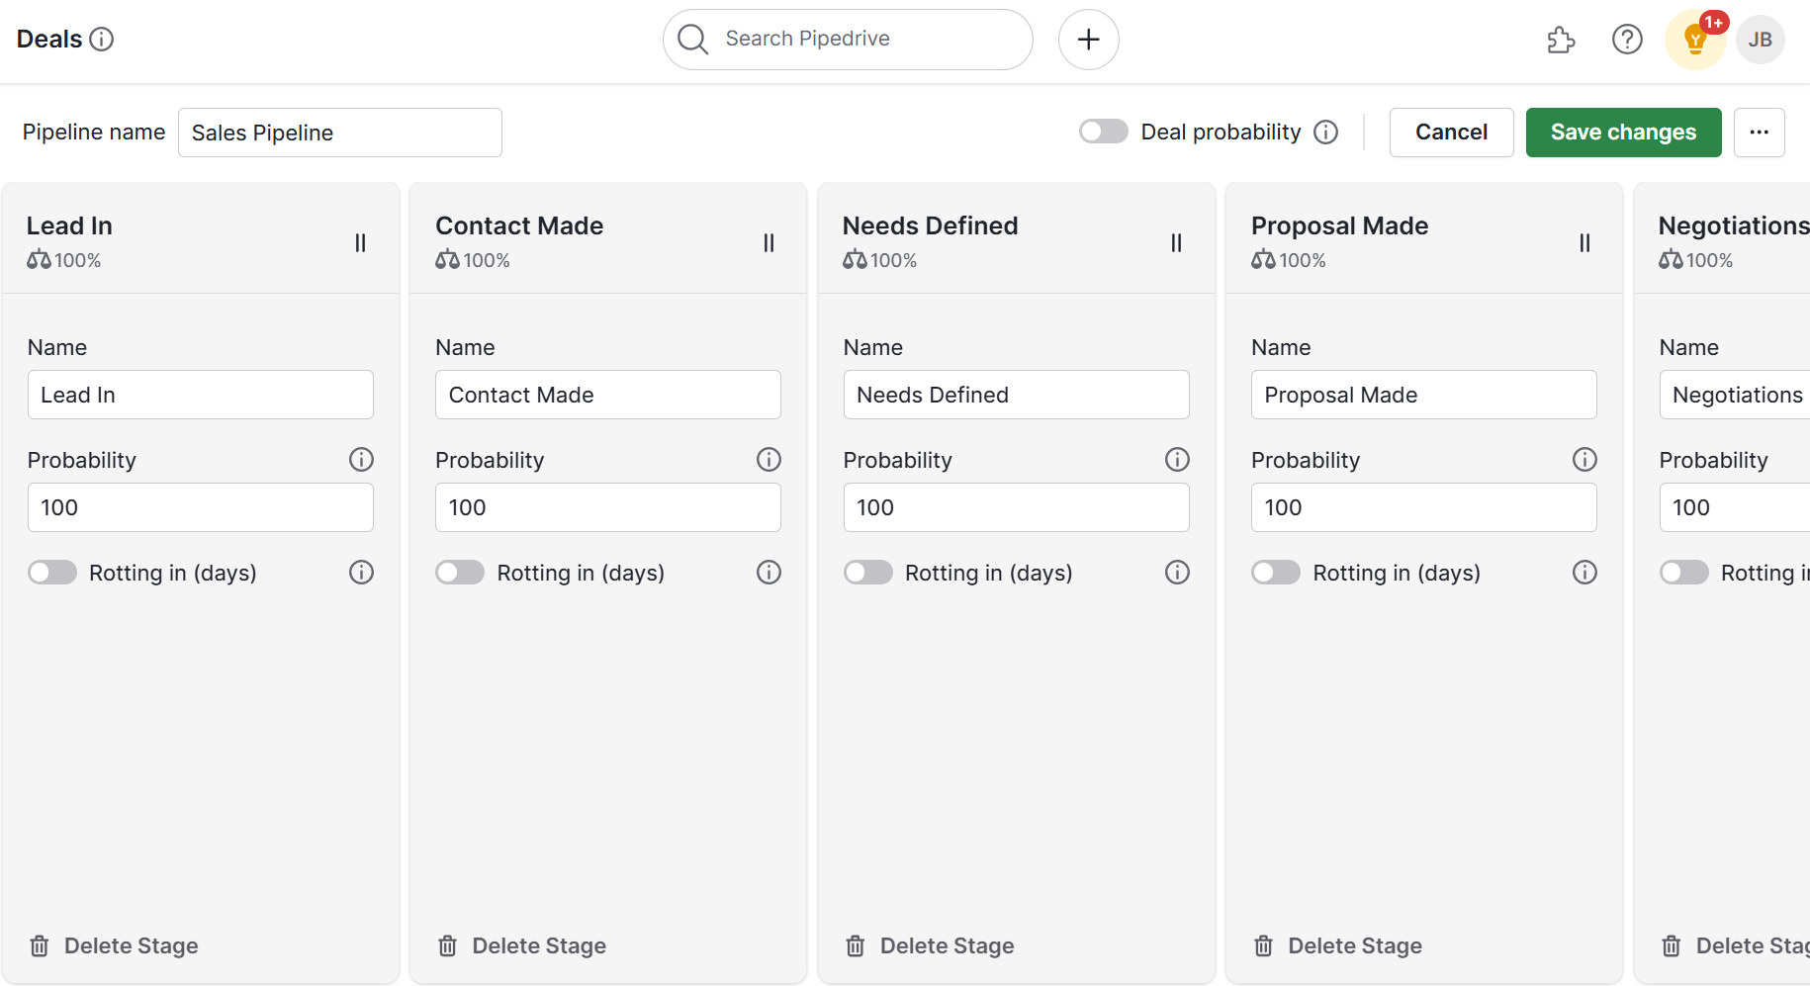Enable Deal probability for the pipeline
The height and width of the screenshot is (986, 1810).
[x=1103, y=131]
